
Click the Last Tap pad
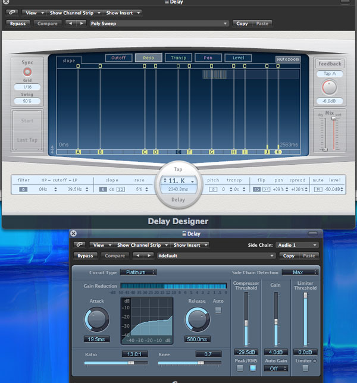point(27,140)
